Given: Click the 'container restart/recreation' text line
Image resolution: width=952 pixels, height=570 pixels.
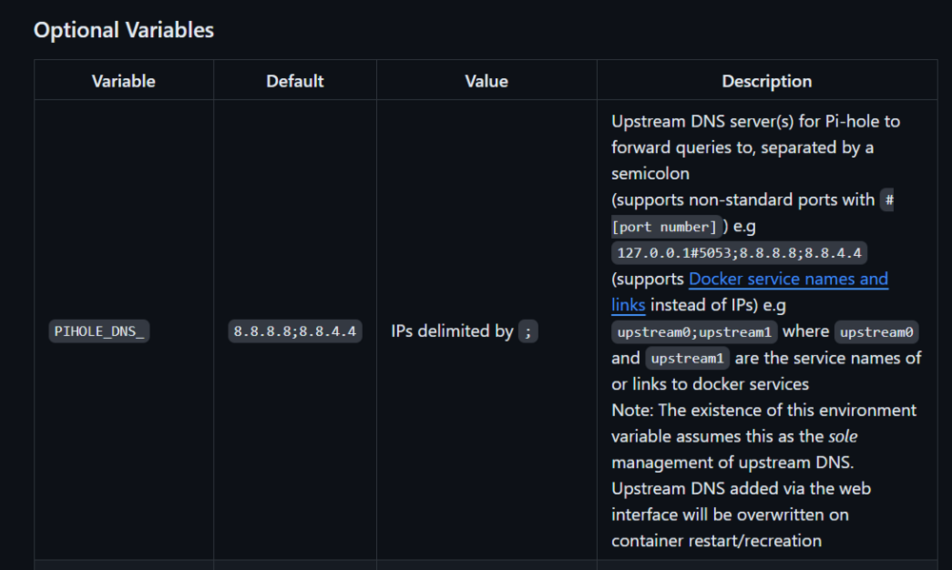Looking at the screenshot, I should pos(717,541).
